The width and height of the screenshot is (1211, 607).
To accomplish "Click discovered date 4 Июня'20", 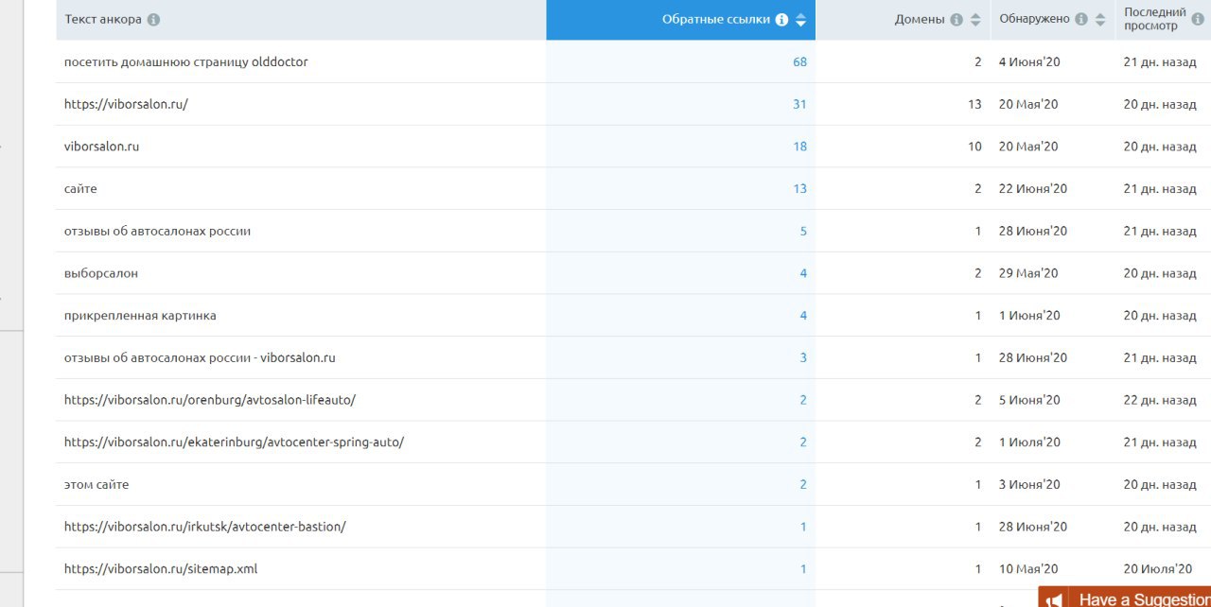I will pyautogui.click(x=1029, y=62).
